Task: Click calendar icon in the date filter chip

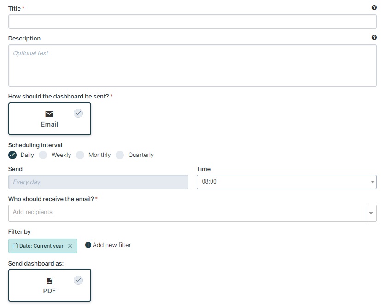Action: coord(15,246)
